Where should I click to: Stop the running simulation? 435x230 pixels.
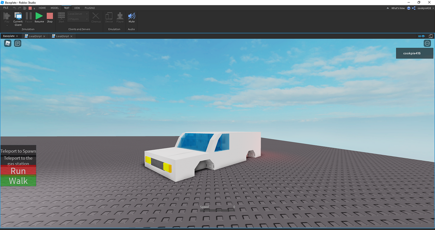[49, 17]
